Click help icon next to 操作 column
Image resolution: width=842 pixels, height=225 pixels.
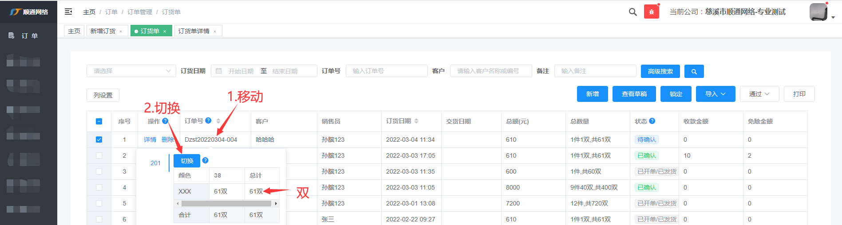(x=165, y=121)
